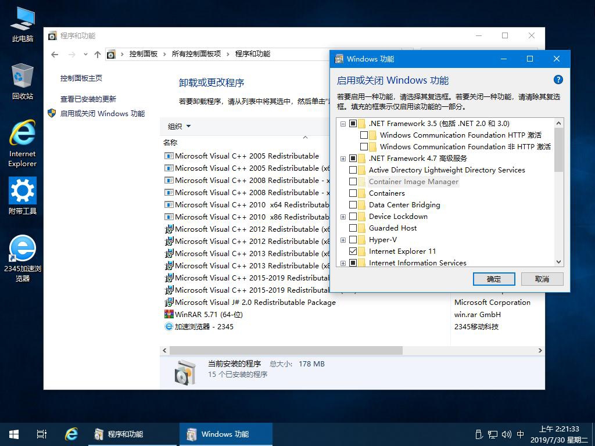
Task: Click the USB safely remove tray icon
Action: 479,434
